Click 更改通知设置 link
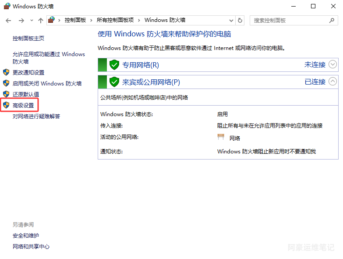343x259 pixels. (28, 72)
